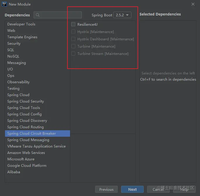Select the Spring Cloud category
This screenshot has width=200, height=196.
pos(37,95)
